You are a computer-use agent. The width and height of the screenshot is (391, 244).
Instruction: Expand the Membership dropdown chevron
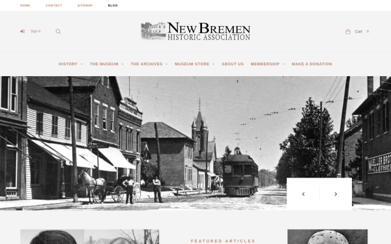[283, 64]
